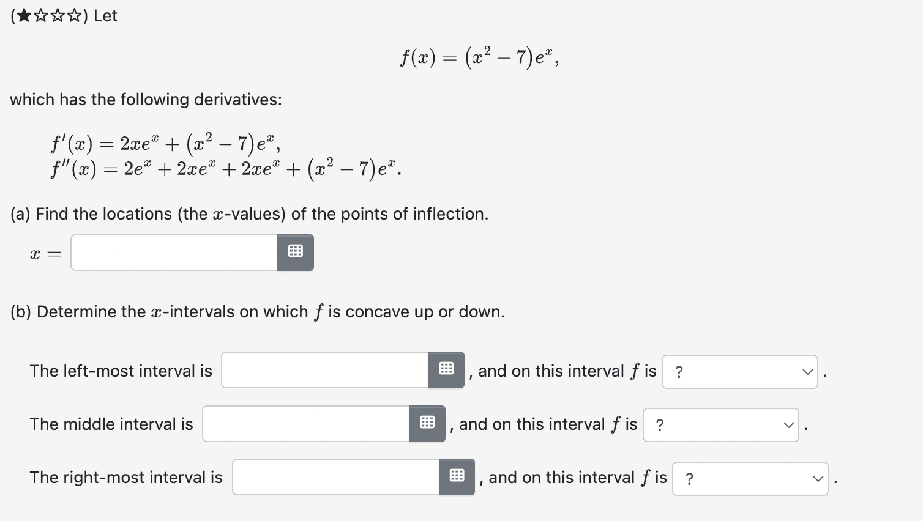Click the gray calculator-grid icon in part (a)
Screen dimensions: 923x521
pos(296,251)
